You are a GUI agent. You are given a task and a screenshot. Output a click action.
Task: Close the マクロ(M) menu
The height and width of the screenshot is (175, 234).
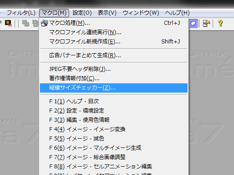[54, 13]
